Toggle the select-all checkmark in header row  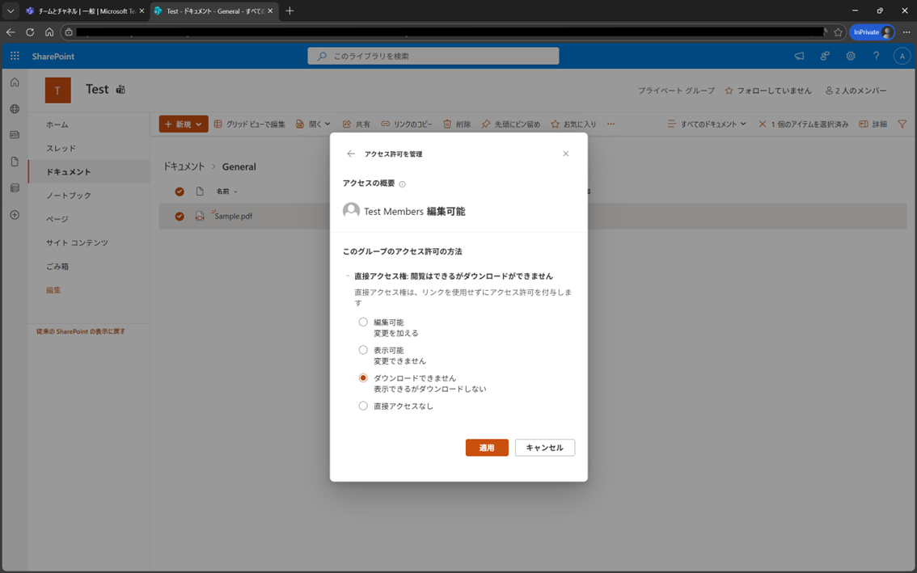(x=180, y=192)
